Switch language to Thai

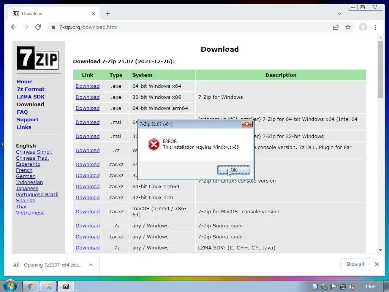point(21,206)
